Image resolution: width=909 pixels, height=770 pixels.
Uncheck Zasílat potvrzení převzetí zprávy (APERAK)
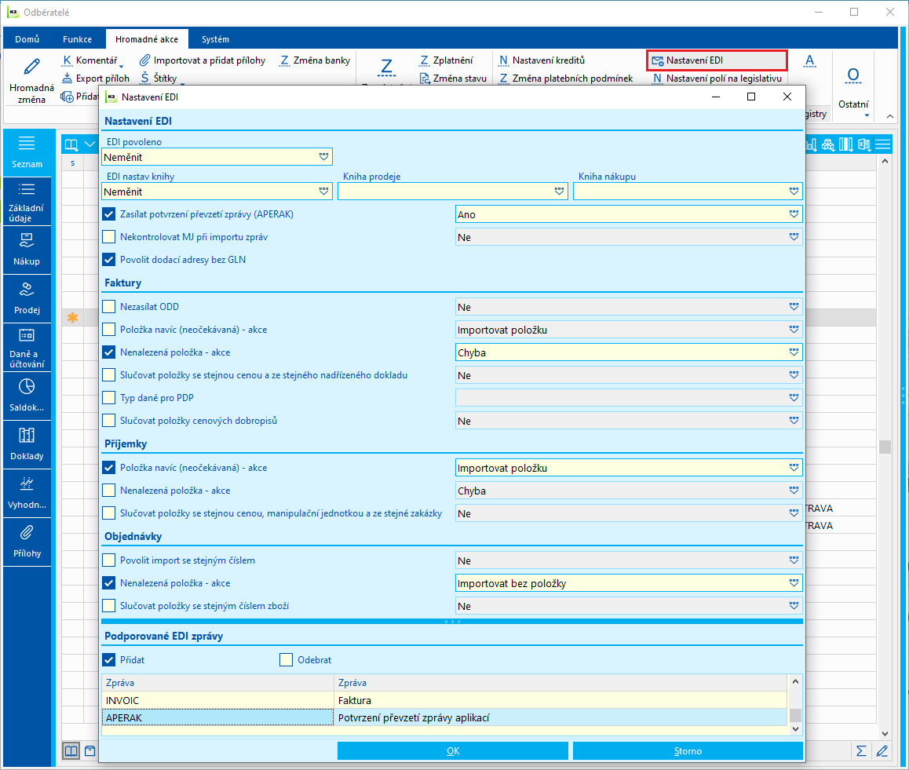click(108, 214)
